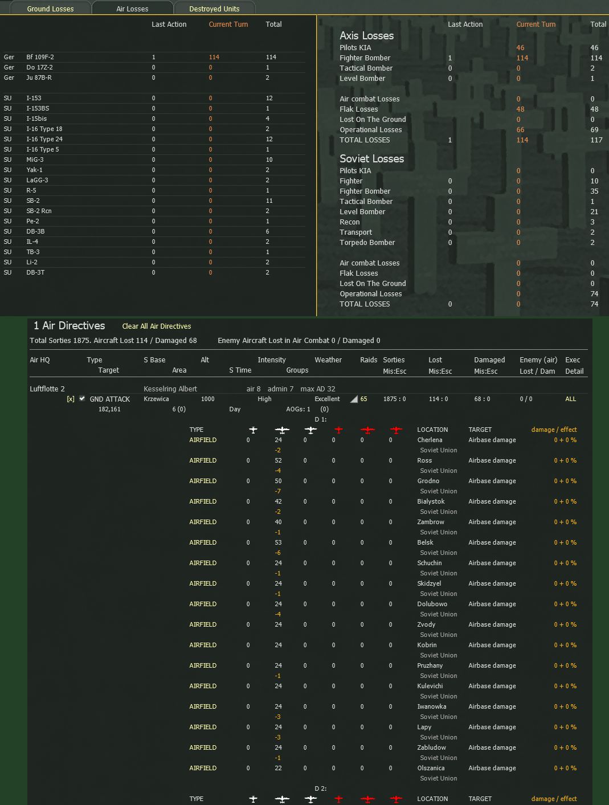Click Axis Pilots KIA label
Screen dimensions: 609x805
coord(355,48)
